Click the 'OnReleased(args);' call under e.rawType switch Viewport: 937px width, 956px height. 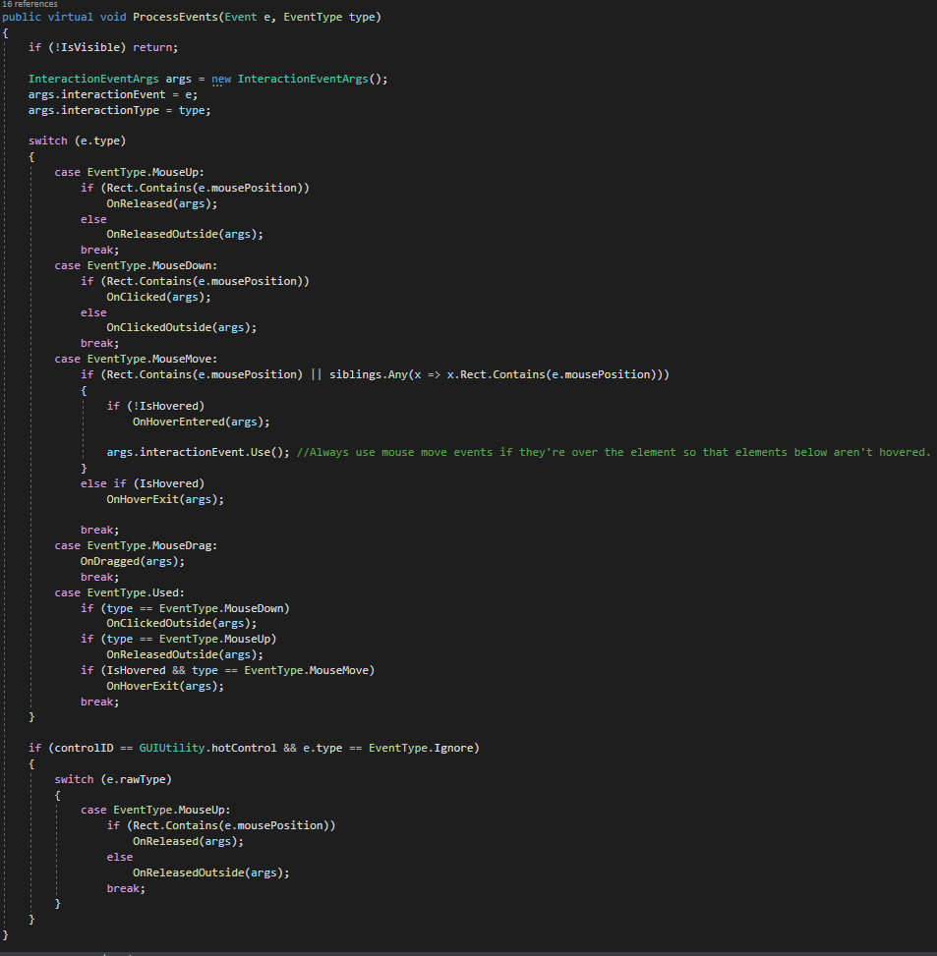coord(188,841)
